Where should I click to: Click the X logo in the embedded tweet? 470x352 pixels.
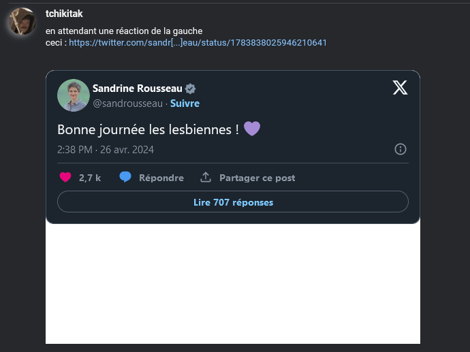click(x=401, y=87)
